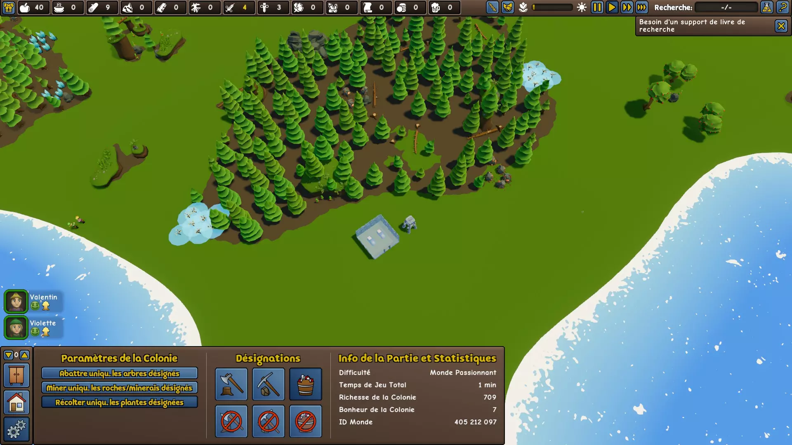Click the up arrow level stepper

click(x=24, y=355)
